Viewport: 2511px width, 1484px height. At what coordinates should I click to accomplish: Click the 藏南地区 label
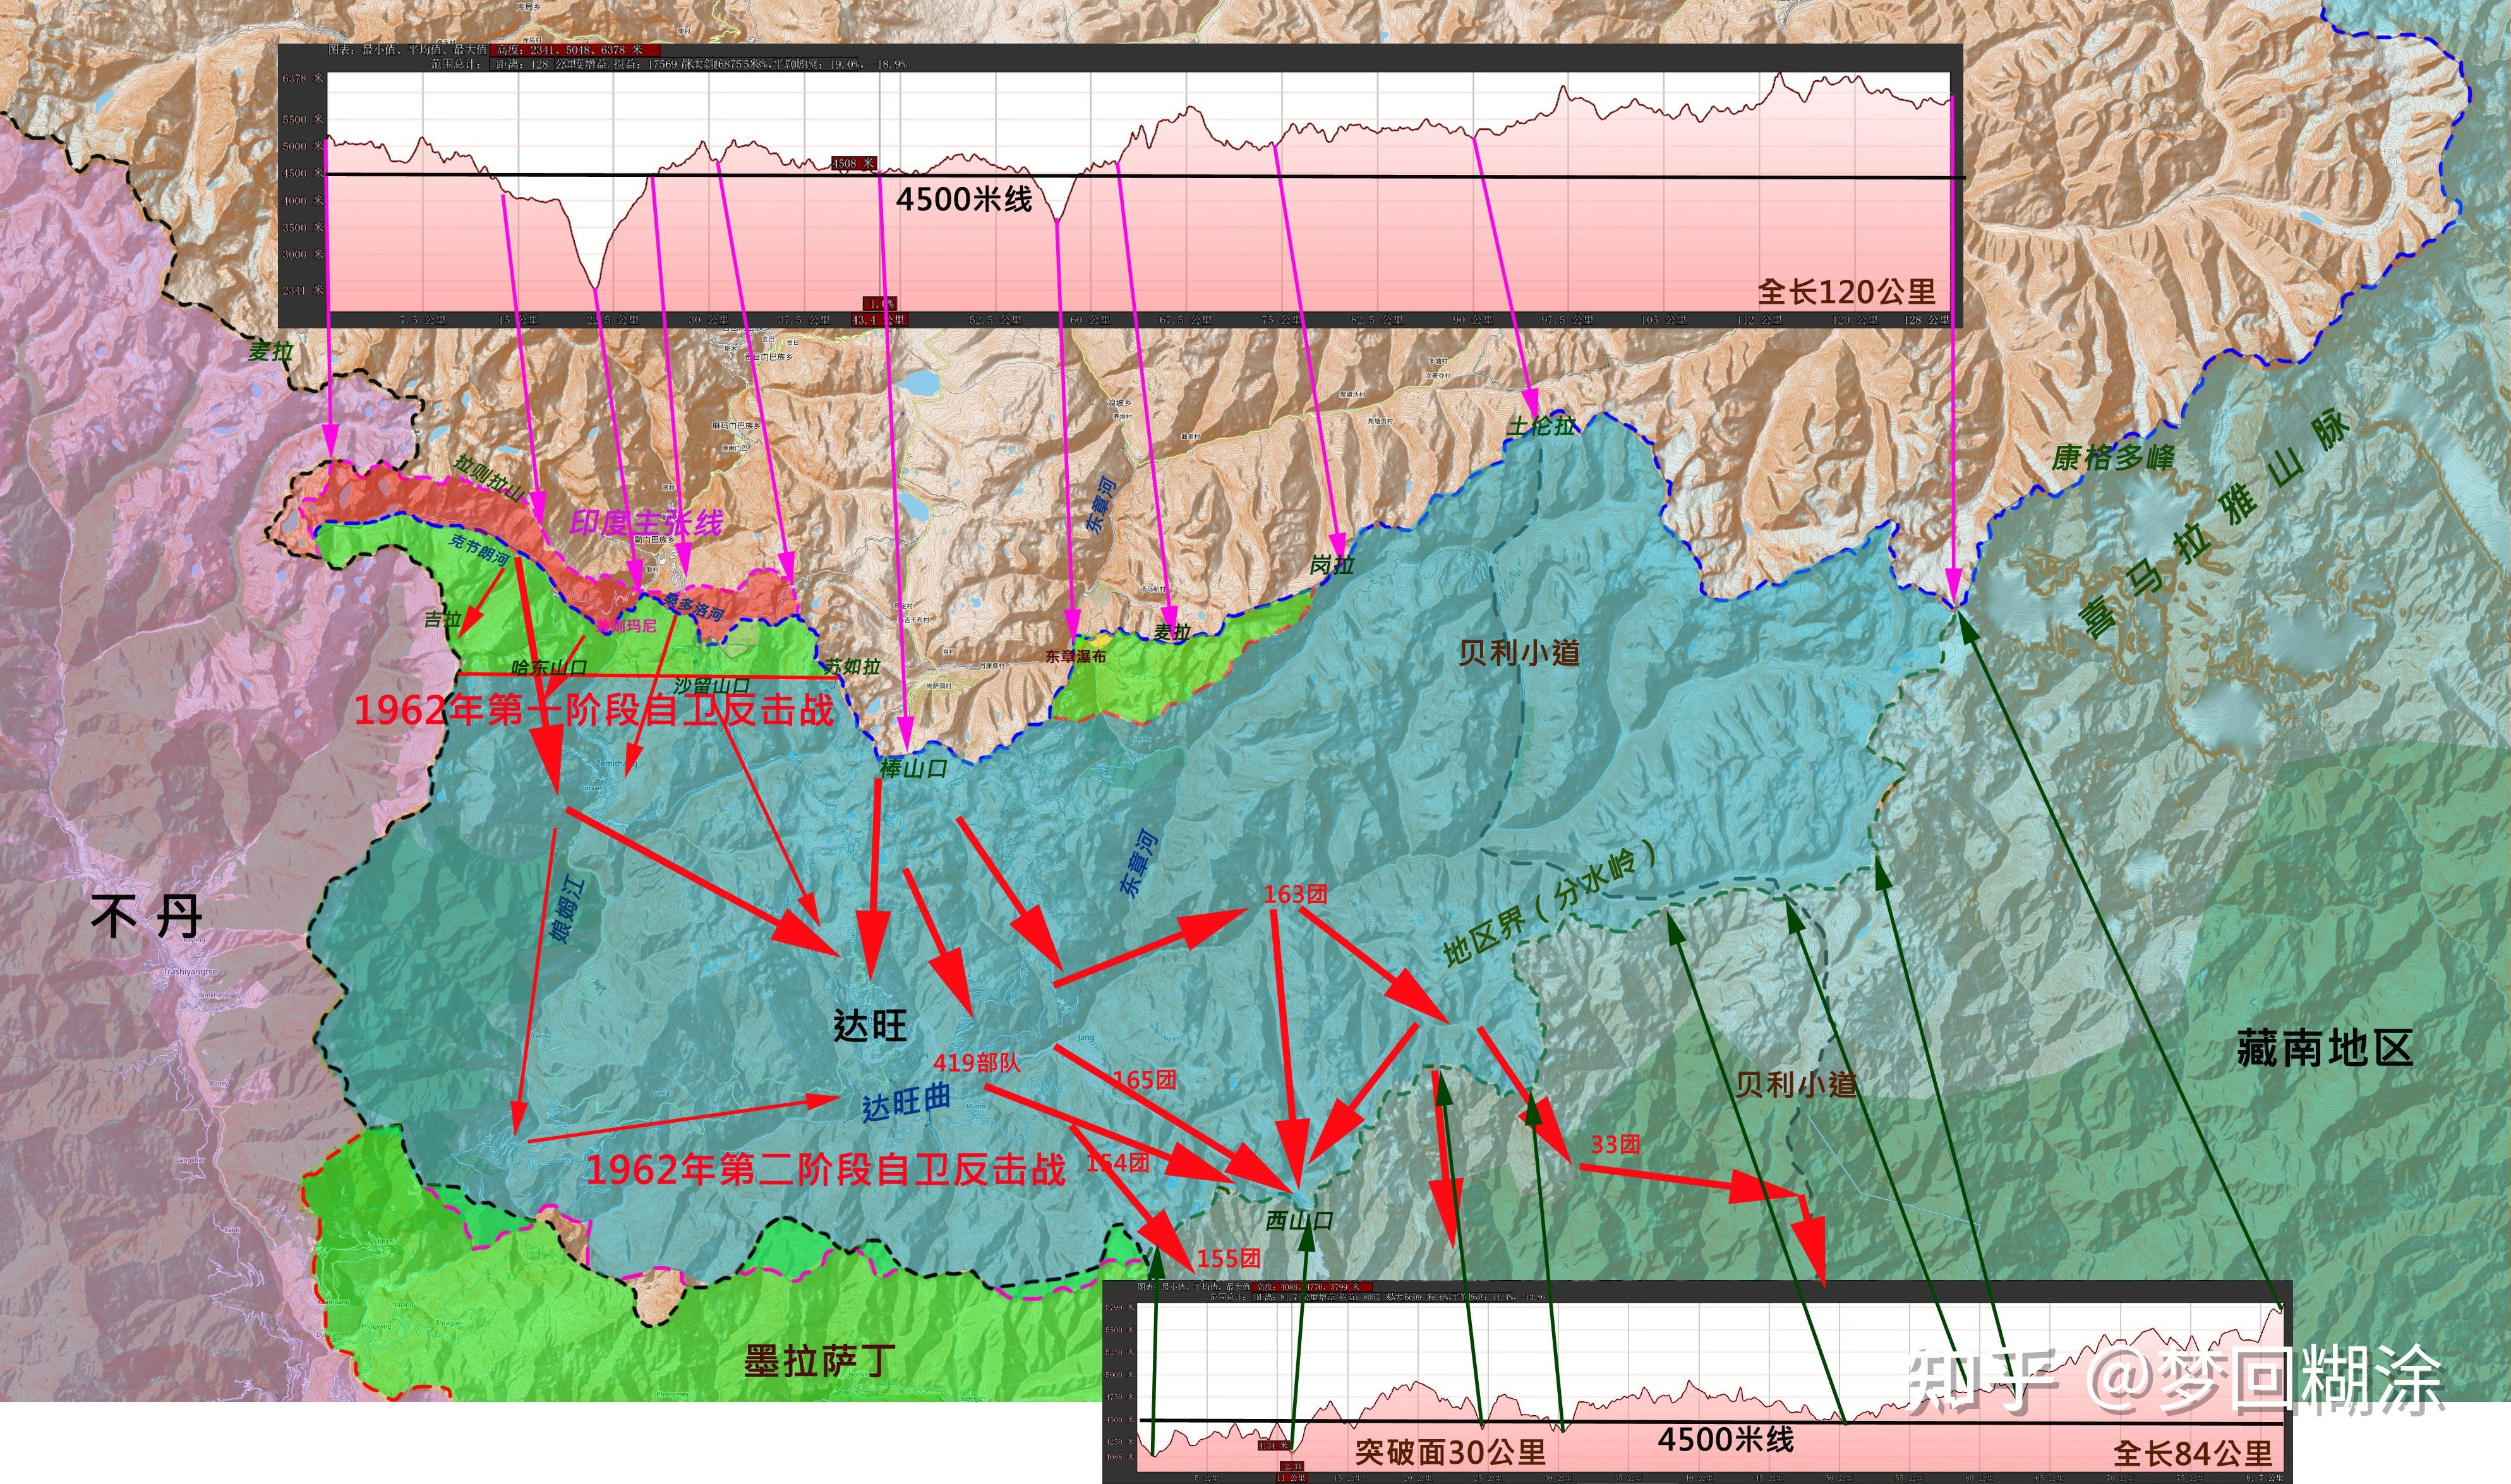(x=2325, y=1048)
